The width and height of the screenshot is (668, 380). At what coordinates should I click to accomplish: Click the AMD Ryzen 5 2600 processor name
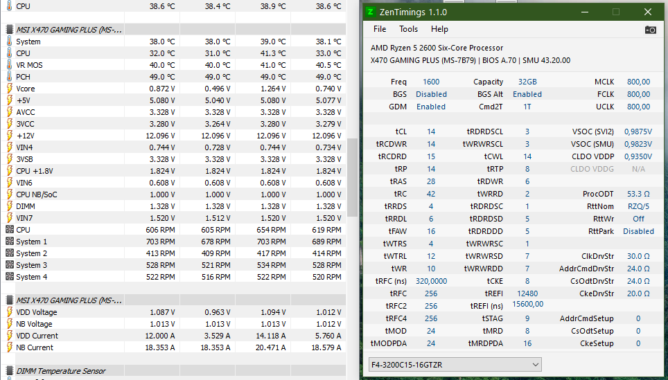click(x=437, y=48)
